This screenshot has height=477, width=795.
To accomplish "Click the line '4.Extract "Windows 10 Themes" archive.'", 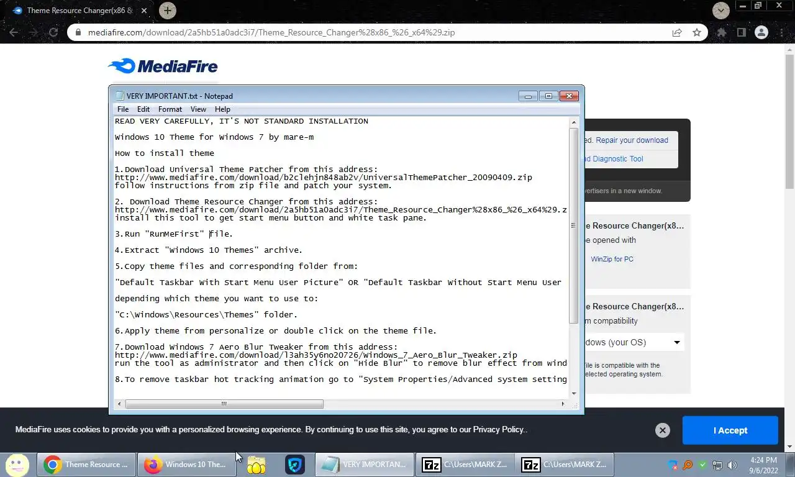I will coord(209,250).
